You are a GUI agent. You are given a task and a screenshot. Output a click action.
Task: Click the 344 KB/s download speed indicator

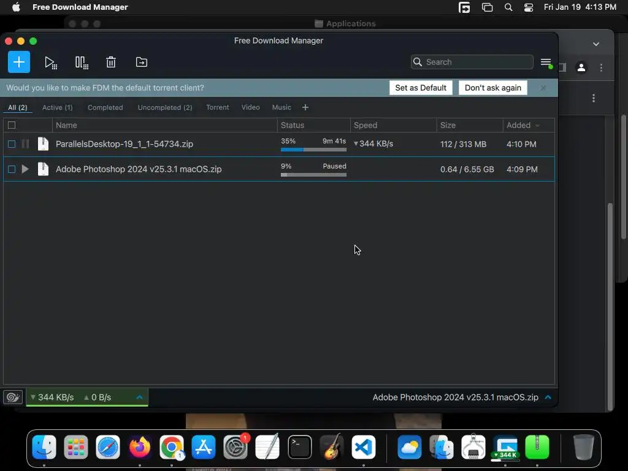pos(52,397)
